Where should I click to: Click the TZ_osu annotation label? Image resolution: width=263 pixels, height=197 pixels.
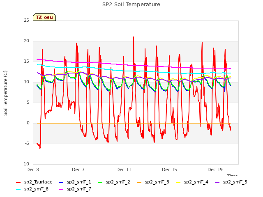coord(44,17)
